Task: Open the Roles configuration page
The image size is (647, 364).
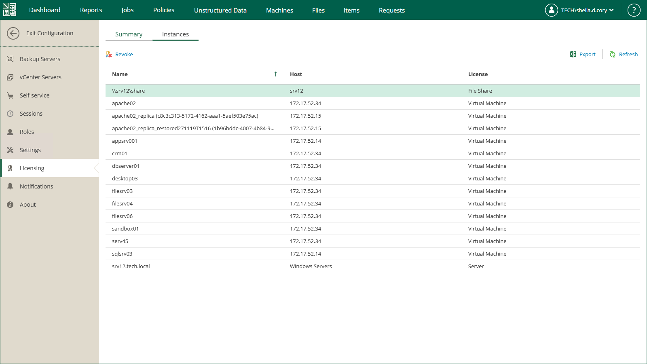Action: click(x=27, y=132)
